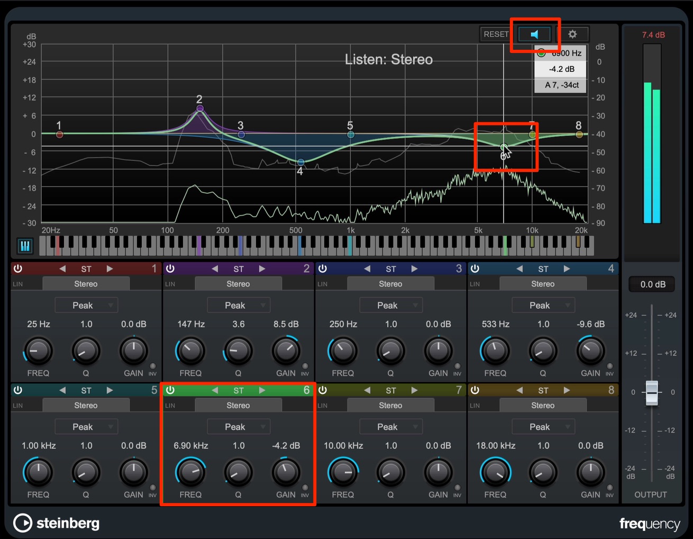Viewport: 693px width, 539px height.
Task: Click the right arrow in band 6 header
Action: tap(262, 390)
